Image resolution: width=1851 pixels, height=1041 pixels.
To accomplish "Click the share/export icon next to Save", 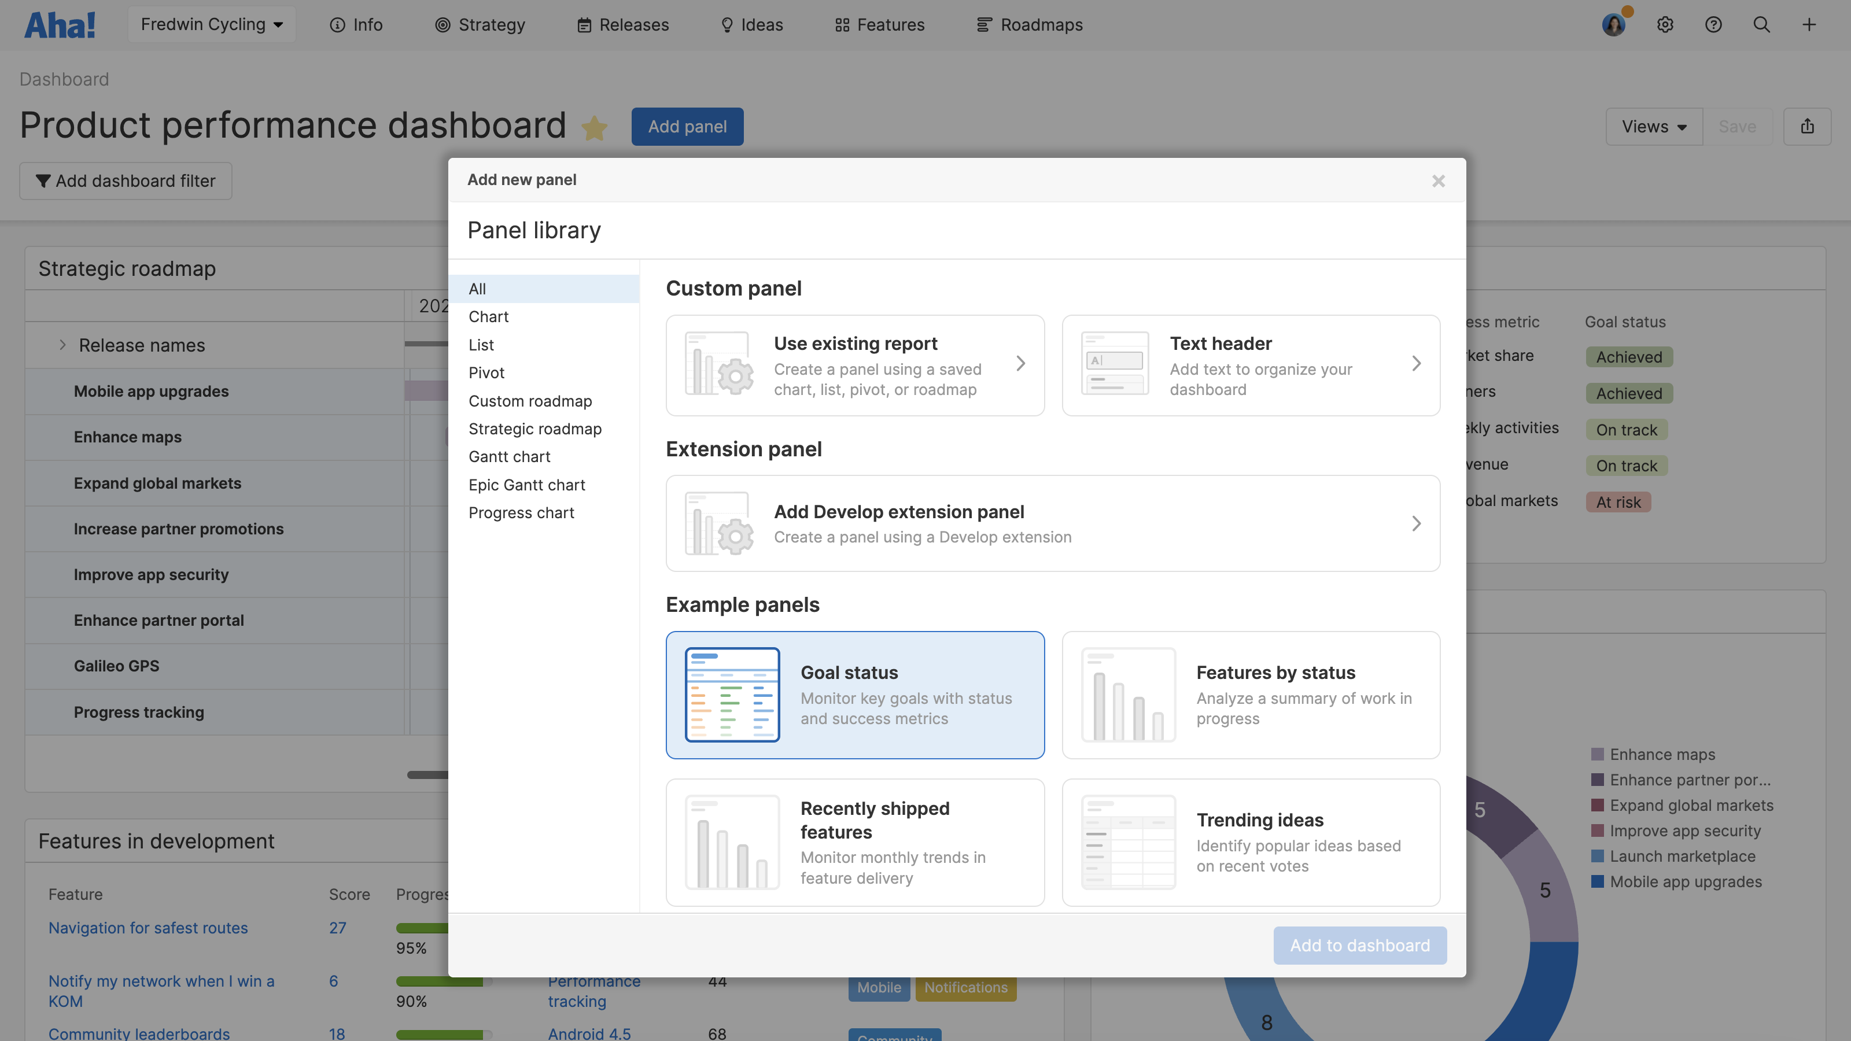I will 1809,125.
